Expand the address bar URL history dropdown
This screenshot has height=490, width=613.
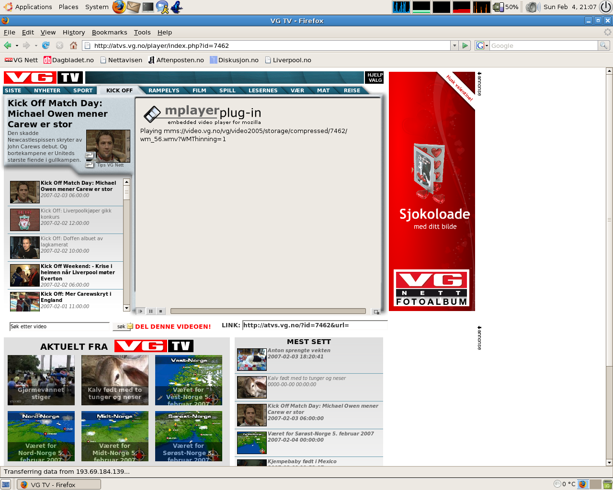pyautogui.click(x=454, y=45)
